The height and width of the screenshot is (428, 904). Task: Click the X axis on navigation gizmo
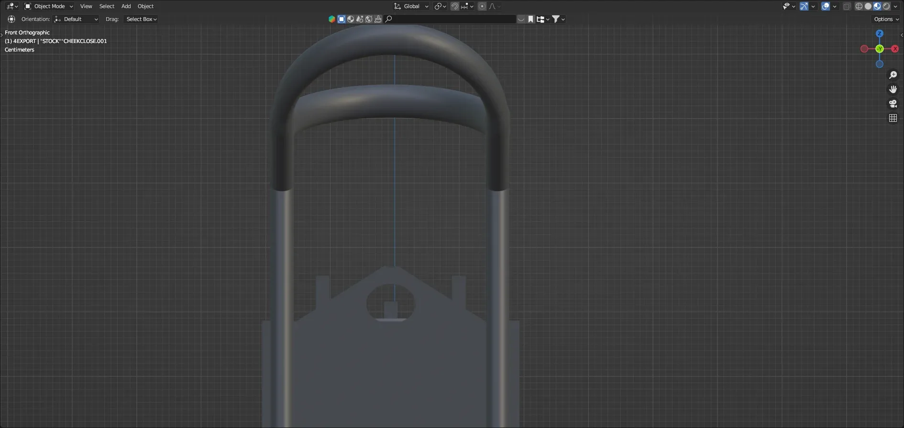pos(895,49)
